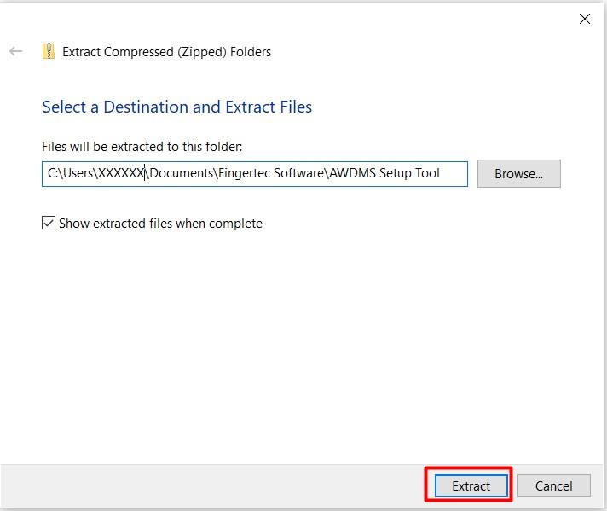Toggle Show extracted files when complete checkbox
Viewport: 607px width, 511px height.
[x=49, y=224]
